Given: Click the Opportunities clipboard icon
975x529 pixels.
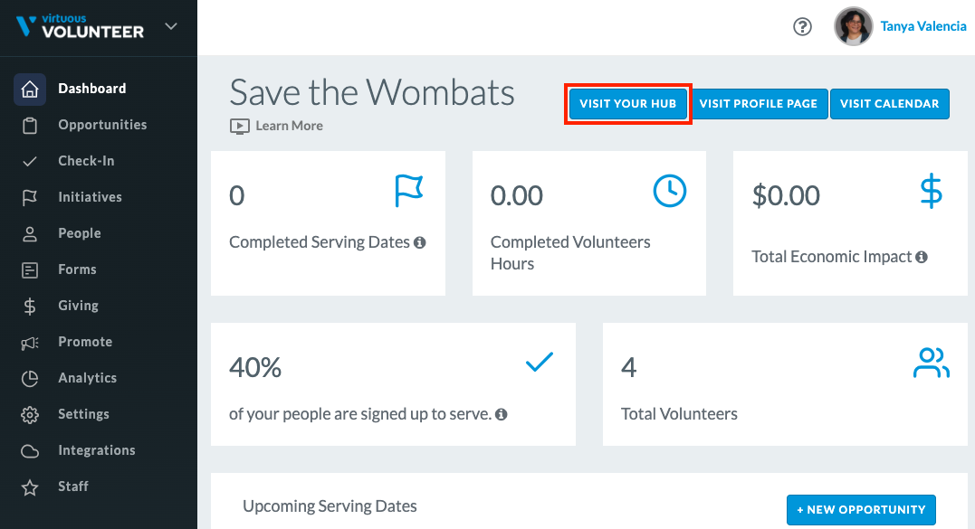Looking at the screenshot, I should [x=30, y=126].
